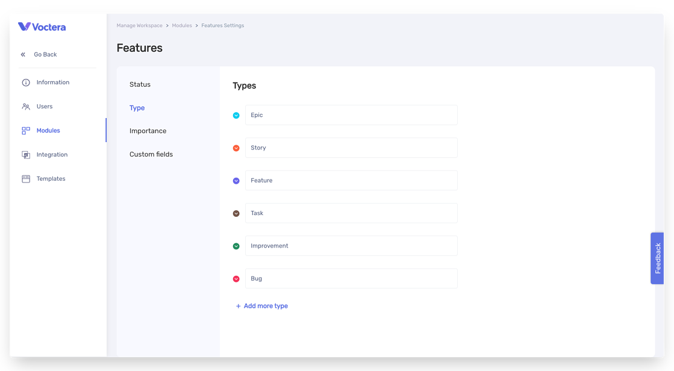Click the Features page heading
The image size is (674, 371).
[139, 48]
